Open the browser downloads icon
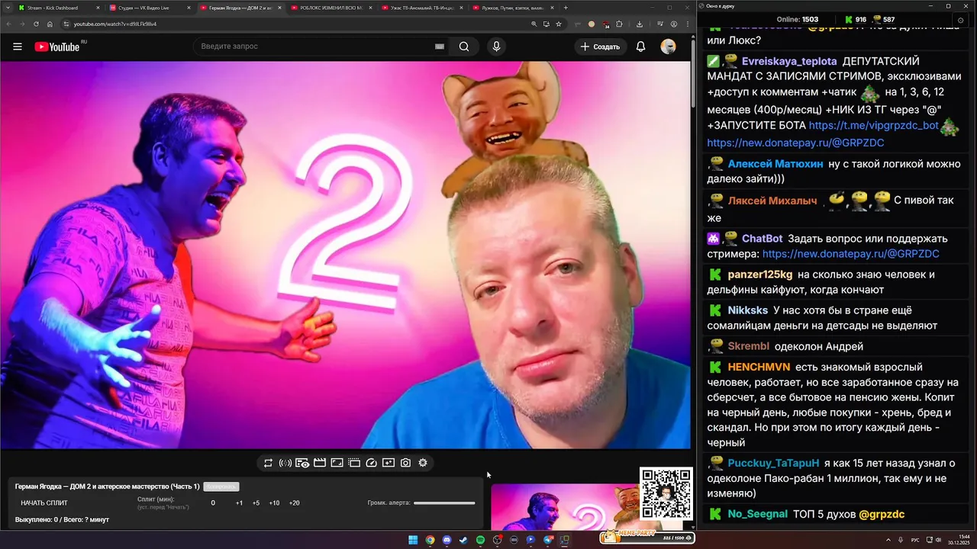This screenshot has height=549, width=977. pyautogui.click(x=640, y=24)
